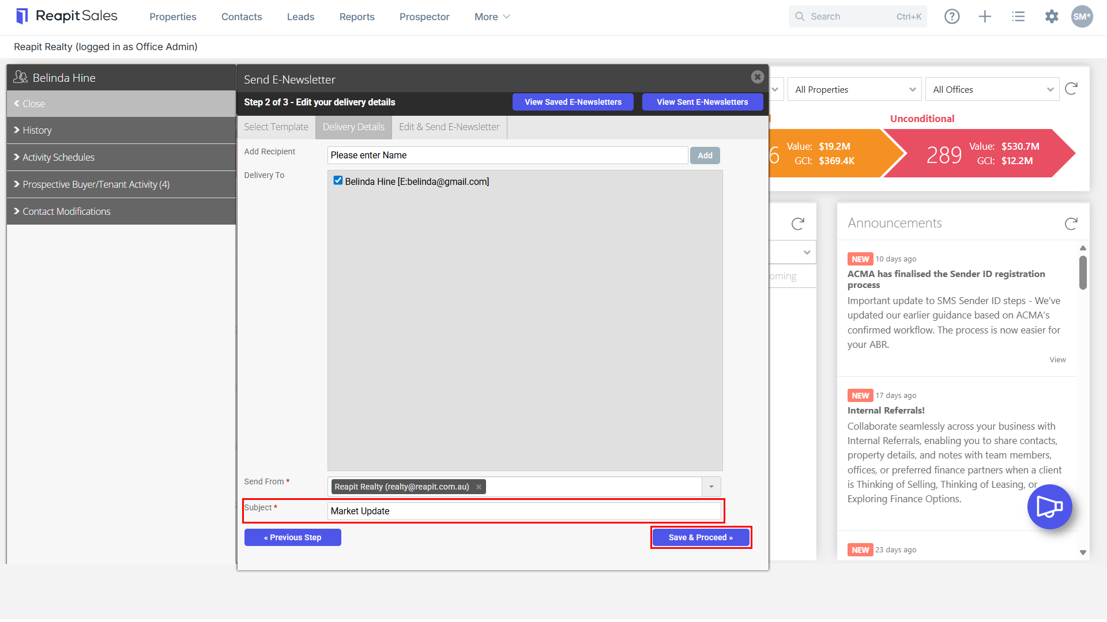Open the All Properties dropdown
The image size is (1107, 622).
pos(855,89)
